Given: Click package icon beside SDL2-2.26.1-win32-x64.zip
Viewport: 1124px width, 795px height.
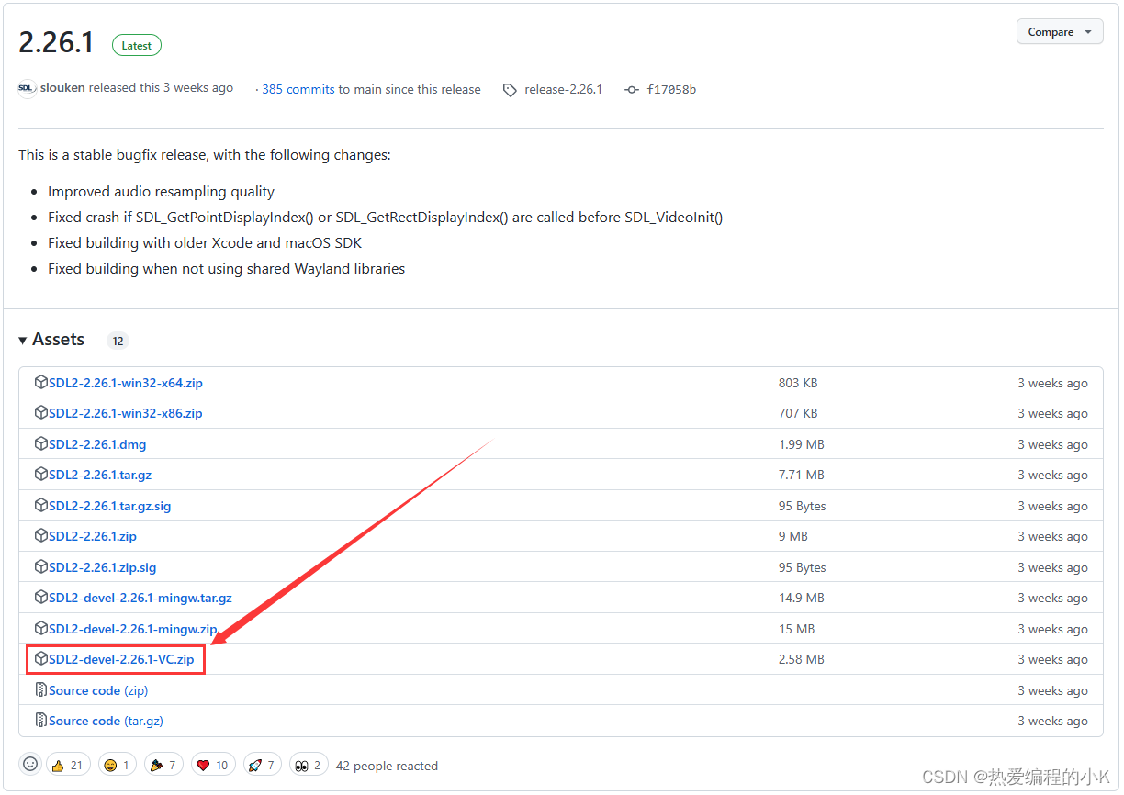Looking at the screenshot, I should point(40,382).
